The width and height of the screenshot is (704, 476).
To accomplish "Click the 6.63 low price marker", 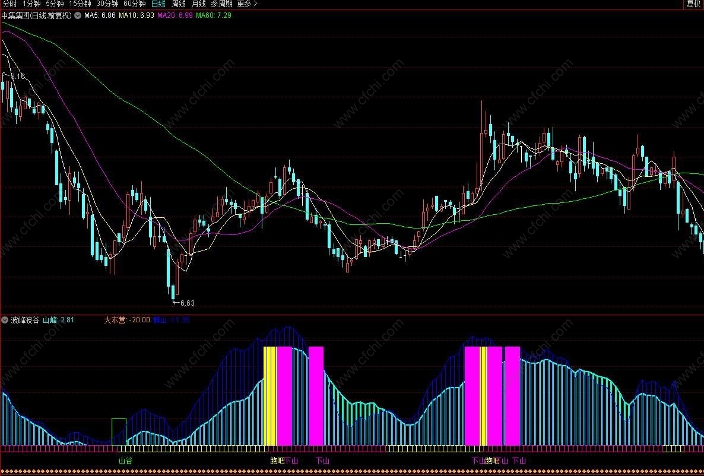I will (x=183, y=303).
